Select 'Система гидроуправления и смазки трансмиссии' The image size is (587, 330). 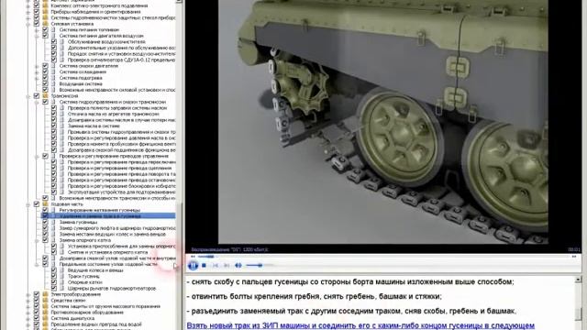tap(112, 102)
